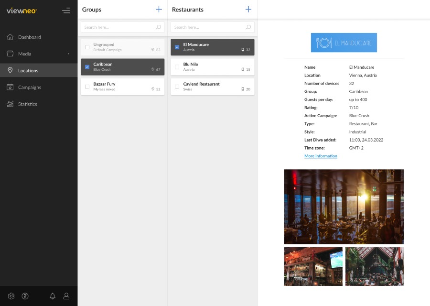The image size is (430, 306).
Task: Open the large restaurant interior photo
Action: pyautogui.click(x=344, y=207)
